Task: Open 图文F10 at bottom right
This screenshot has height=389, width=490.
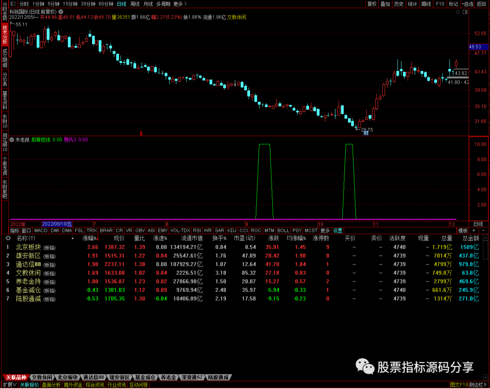Action: [x=459, y=385]
